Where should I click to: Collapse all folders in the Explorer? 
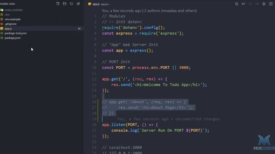coord(78,4)
